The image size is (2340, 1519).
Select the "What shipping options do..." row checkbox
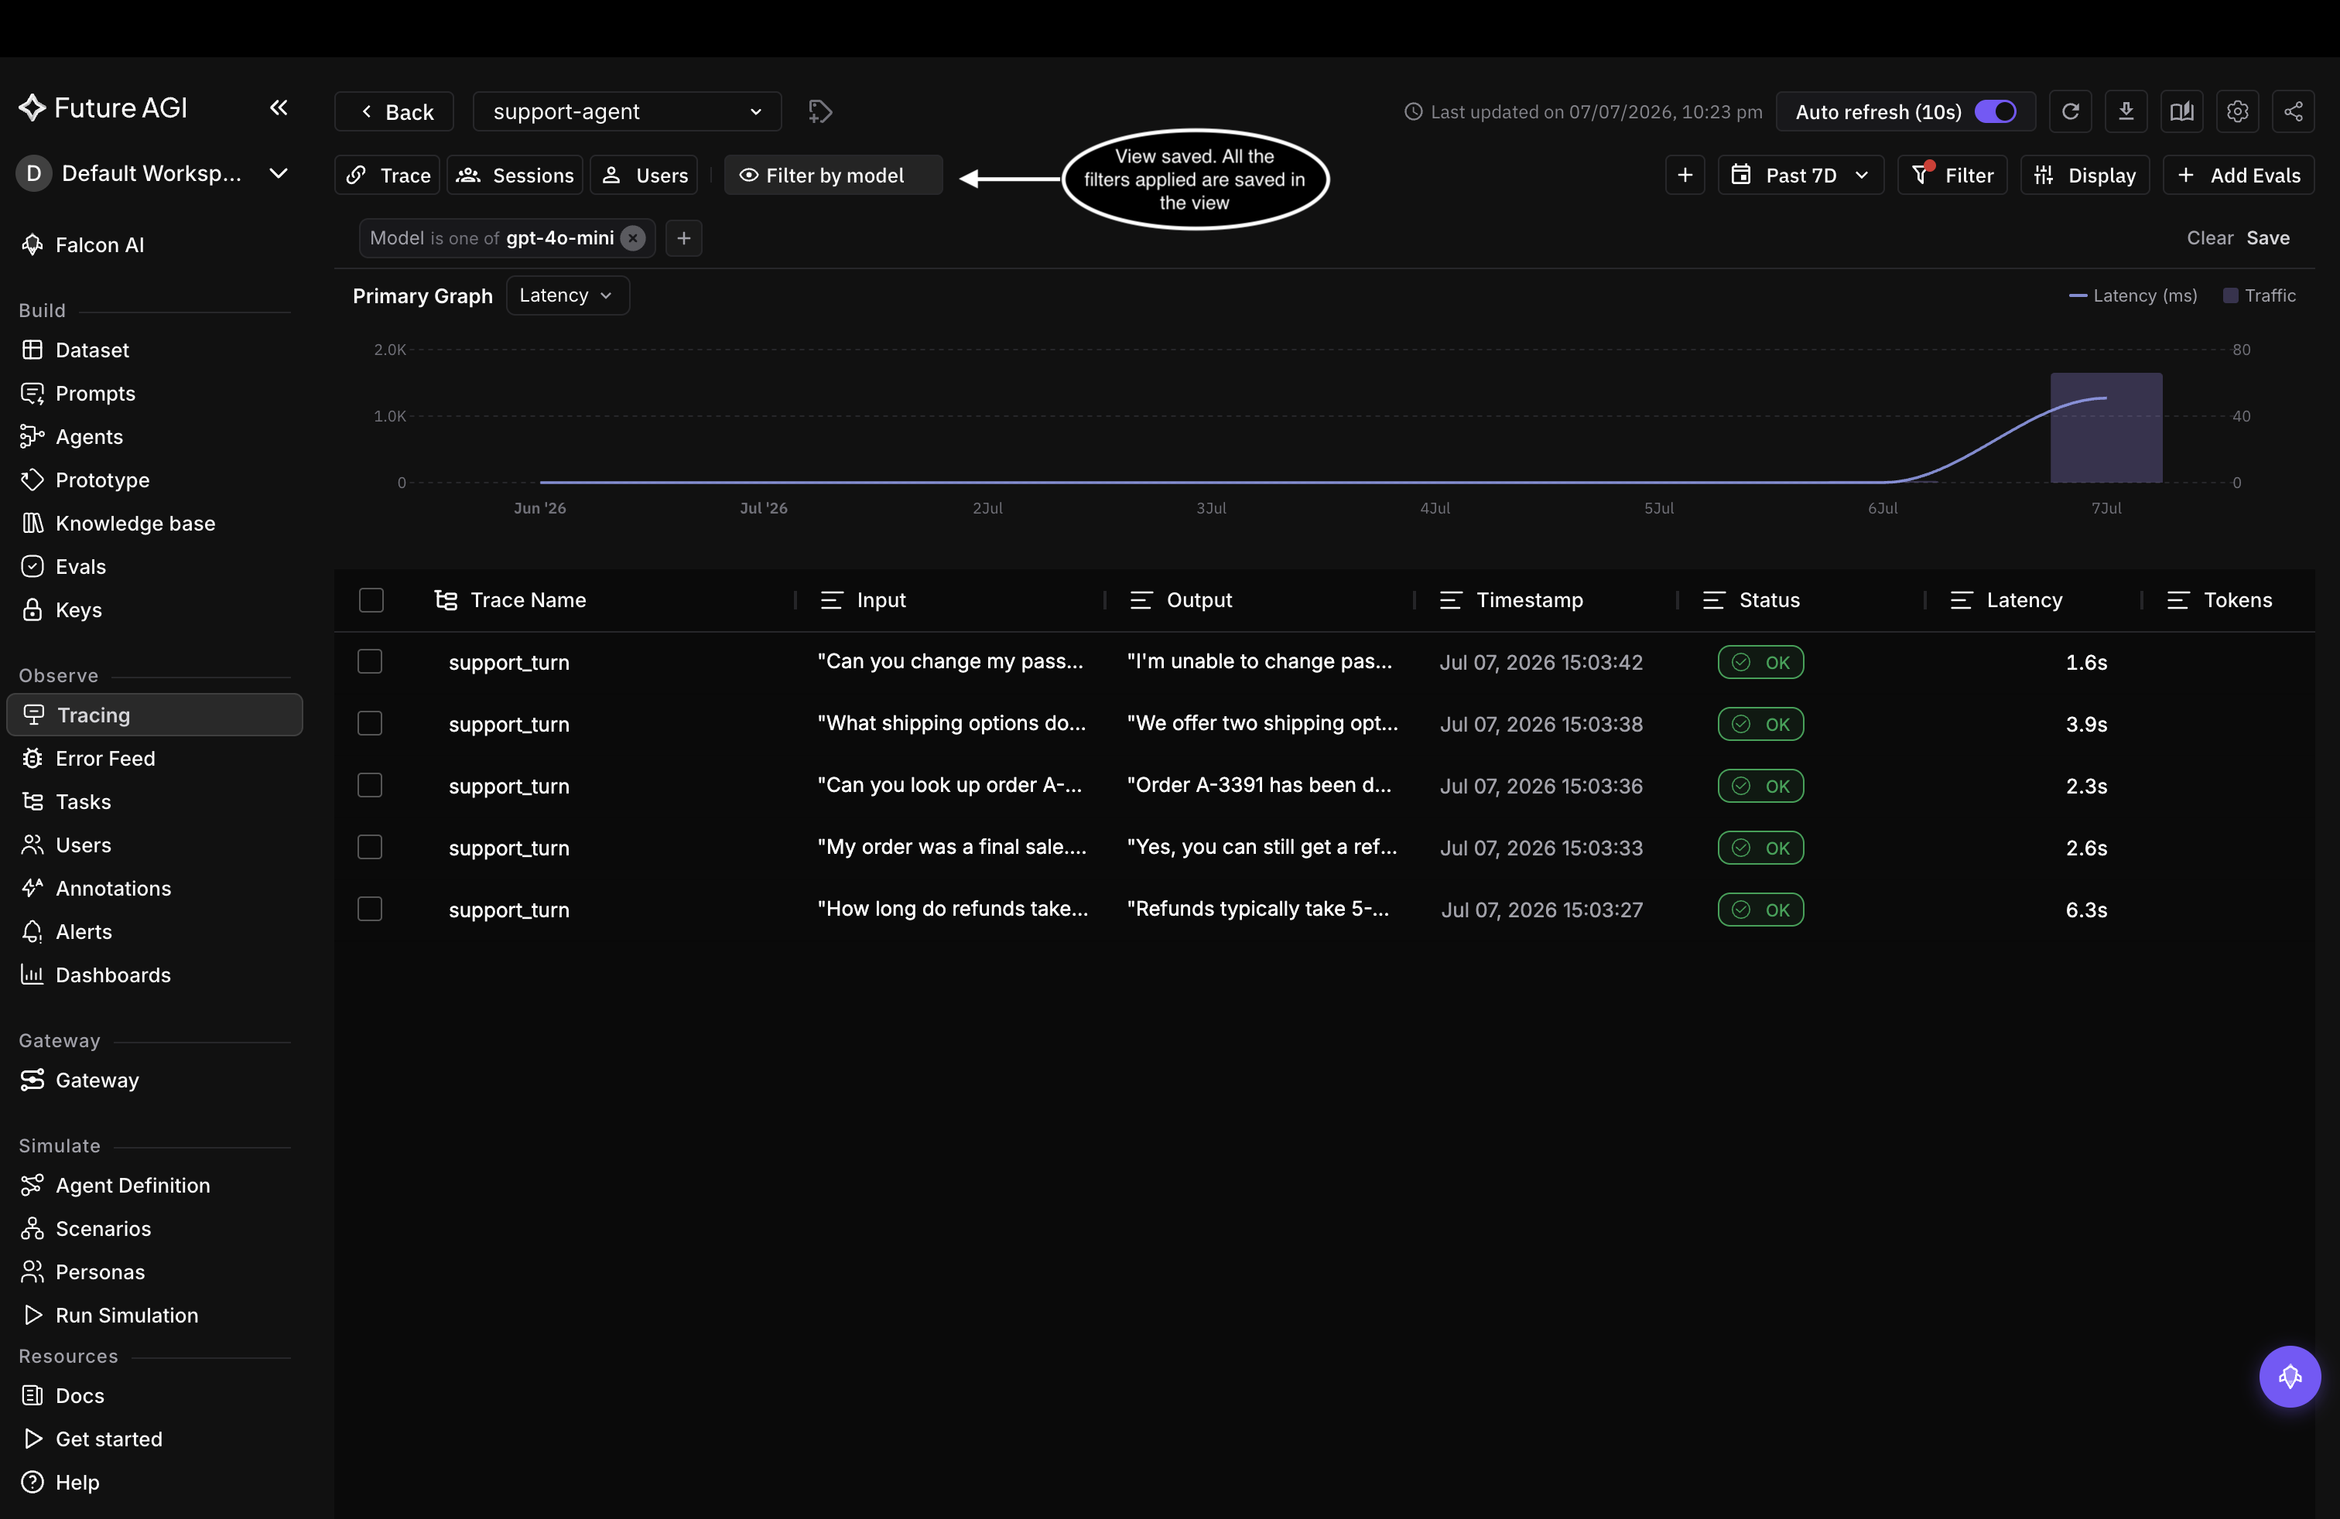click(x=370, y=723)
